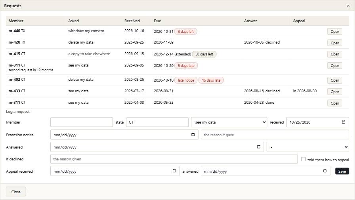Click received date '2026-08-26'

134,80
